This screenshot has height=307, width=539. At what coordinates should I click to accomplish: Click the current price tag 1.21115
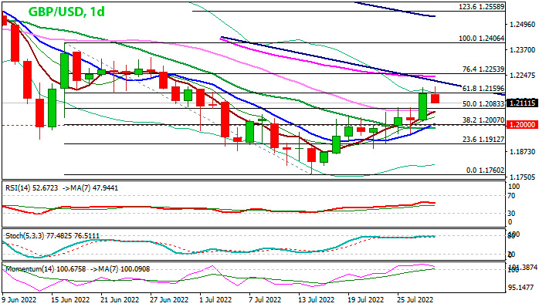click(522, 103)
